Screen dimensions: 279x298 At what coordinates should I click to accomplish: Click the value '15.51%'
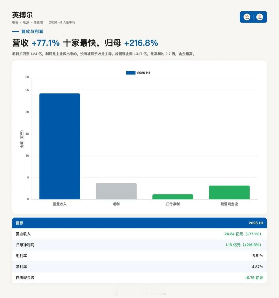tap(257, 256)
